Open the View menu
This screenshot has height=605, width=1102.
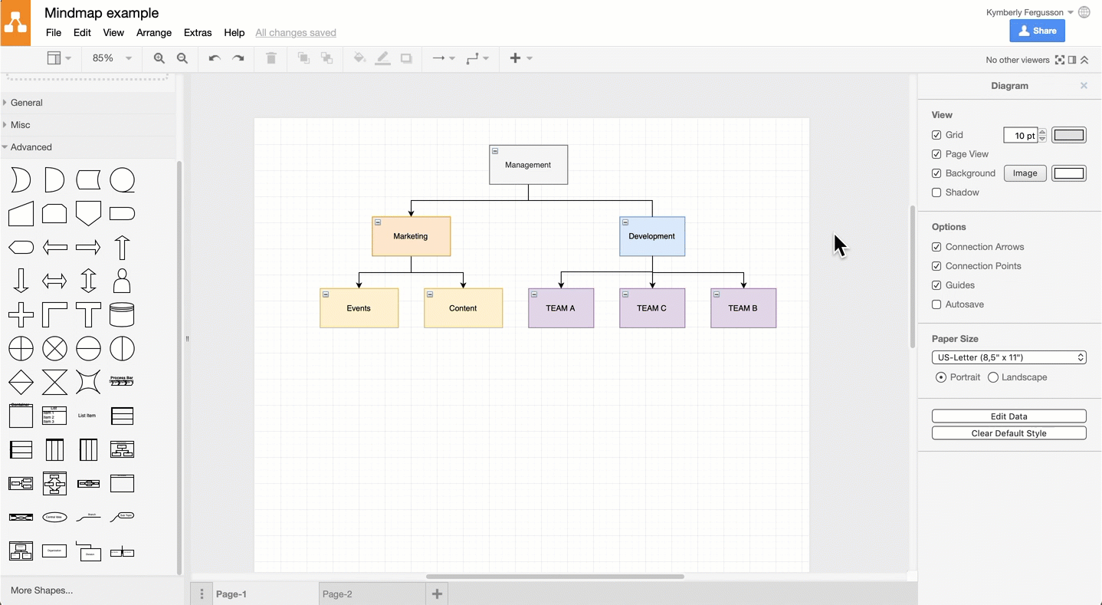(x=113, y=33)
